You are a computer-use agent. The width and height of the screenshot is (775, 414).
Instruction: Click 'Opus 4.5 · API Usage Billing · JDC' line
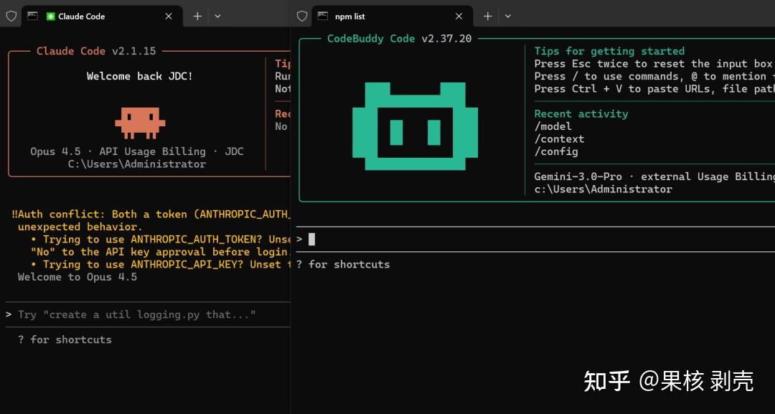pyautogui.click(x=137, y=151)
